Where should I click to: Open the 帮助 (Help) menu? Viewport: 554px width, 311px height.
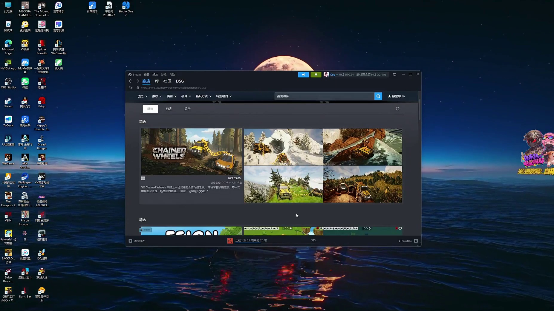(172, 75)
